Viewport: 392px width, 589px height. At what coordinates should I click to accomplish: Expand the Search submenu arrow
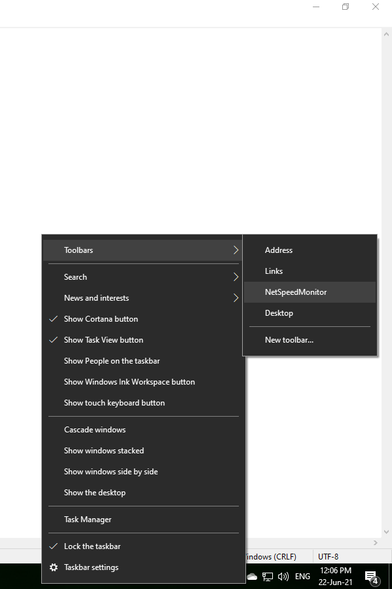pos(236,277)
